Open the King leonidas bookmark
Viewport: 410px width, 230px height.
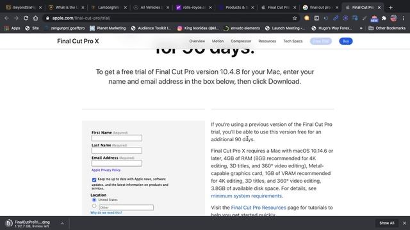pyautogui.click(x=198, y=28)
